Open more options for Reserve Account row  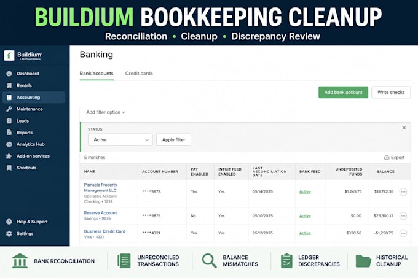click(403, 216)
